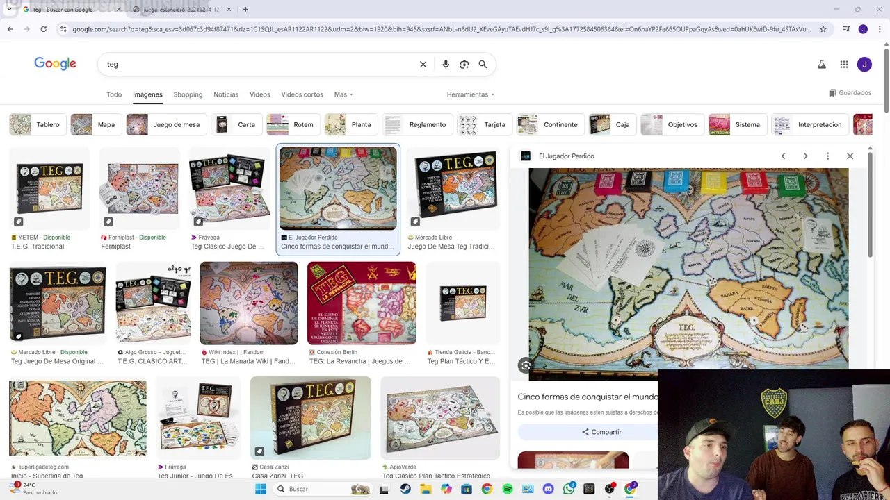890x500 pixels.
Task: Switch to the Videos tab
Action: tap(260, 94)
